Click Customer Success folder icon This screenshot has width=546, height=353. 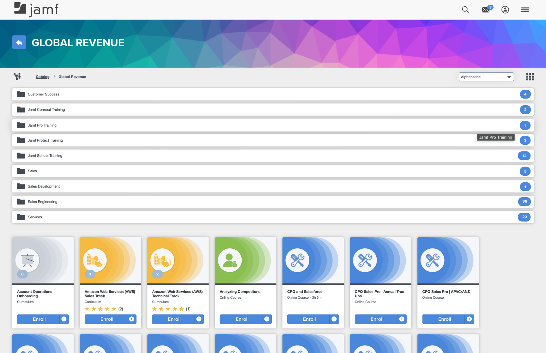(21, 94)
